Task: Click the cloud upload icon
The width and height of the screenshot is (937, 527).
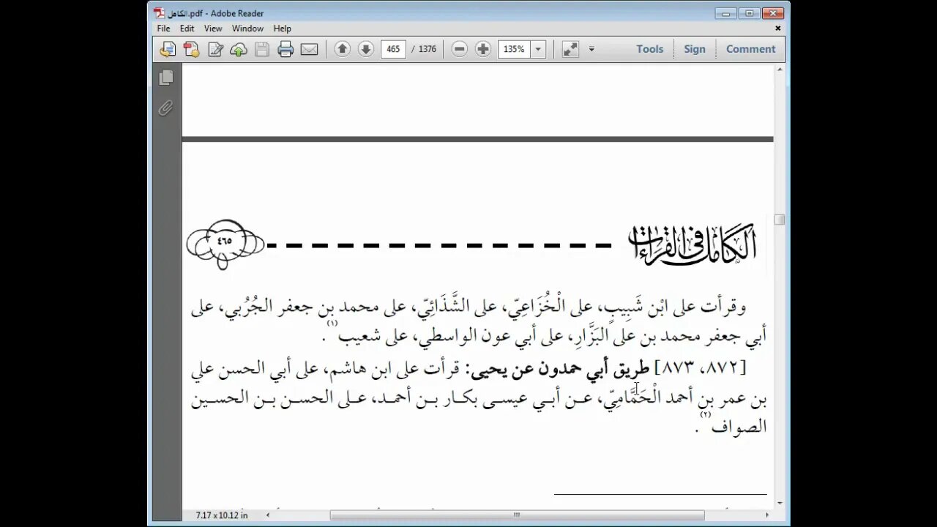Action: [x=239, y=49]
